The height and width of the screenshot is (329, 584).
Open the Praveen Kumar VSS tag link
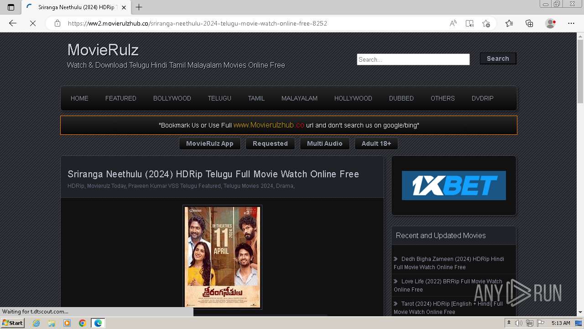tap(153, 186)
